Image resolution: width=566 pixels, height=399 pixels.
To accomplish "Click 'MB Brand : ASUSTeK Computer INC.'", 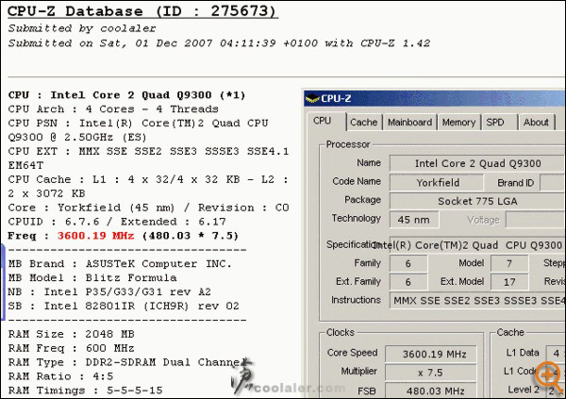I will pyautogui.click(x=120, y=264).
